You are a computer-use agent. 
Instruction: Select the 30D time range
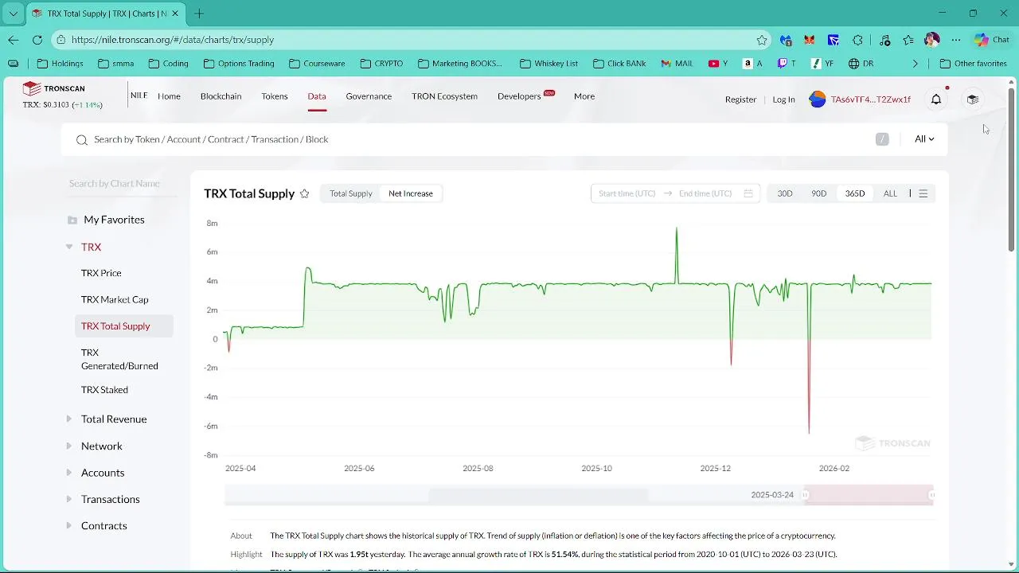785,193
